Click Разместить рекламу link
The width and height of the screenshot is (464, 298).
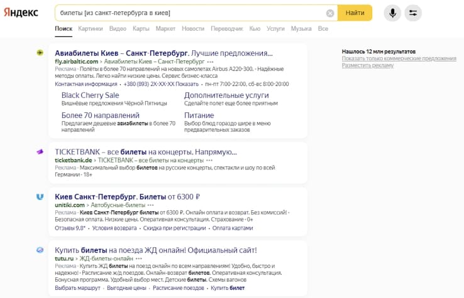click(368, 65)
